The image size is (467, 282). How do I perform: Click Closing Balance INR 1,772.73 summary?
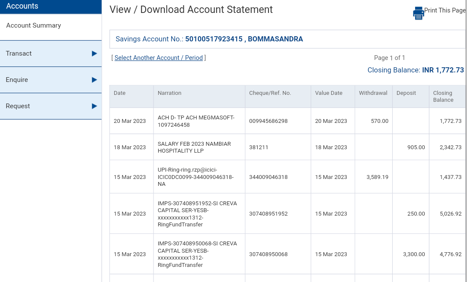tap(416, 70)
